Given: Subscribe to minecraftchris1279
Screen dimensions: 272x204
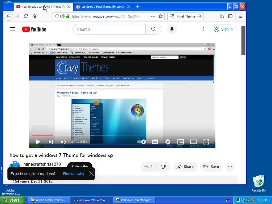Looking at the screenshot, I should pos(80,165).
